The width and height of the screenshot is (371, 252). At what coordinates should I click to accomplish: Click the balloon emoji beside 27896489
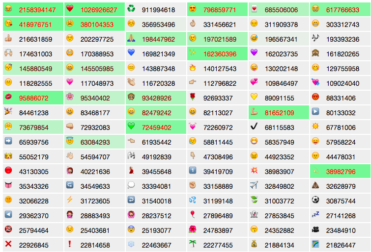tap(193, 214)
